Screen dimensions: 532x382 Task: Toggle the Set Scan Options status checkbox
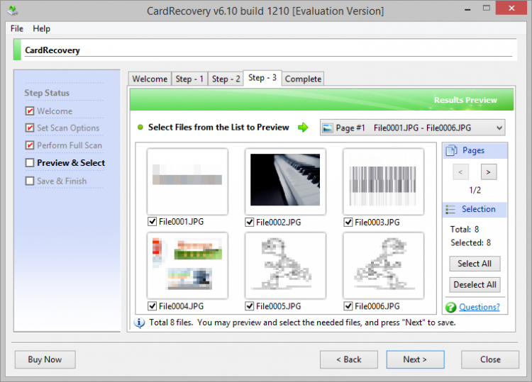(30, 128)
